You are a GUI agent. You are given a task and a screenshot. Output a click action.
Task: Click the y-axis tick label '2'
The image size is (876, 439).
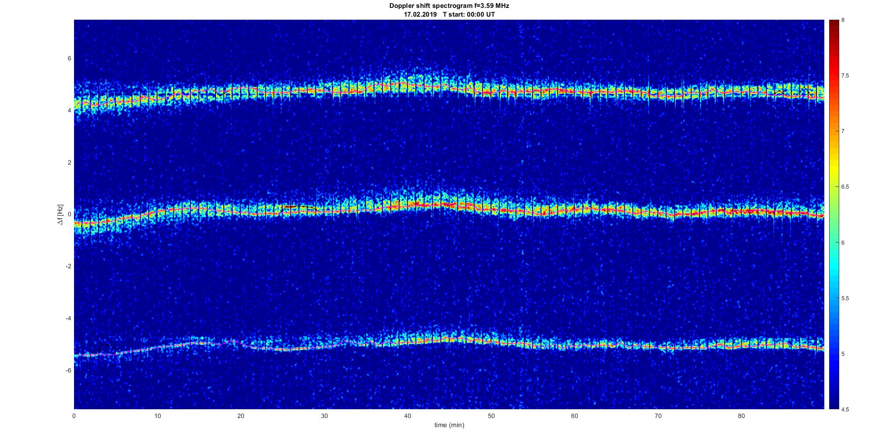click(69, 162)
